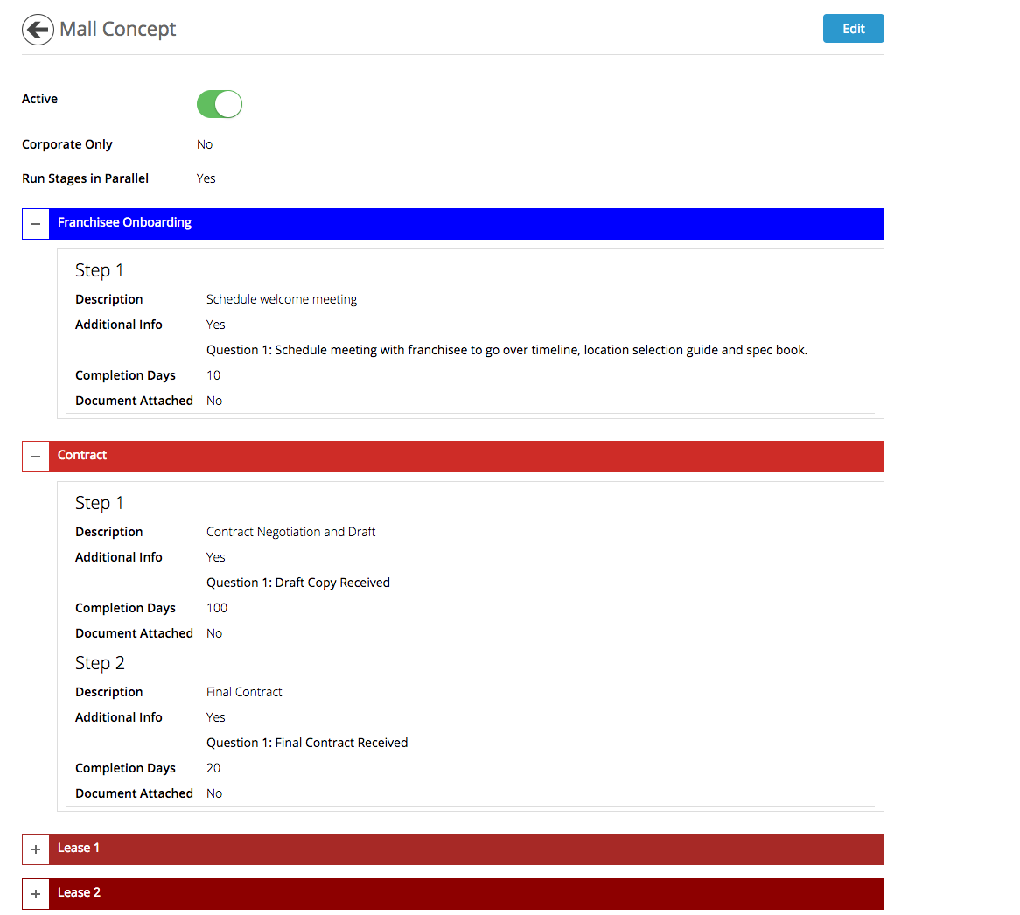Click the Step 1 heading under Contract
Screen dimensions: 1020x915
(99, 503)
